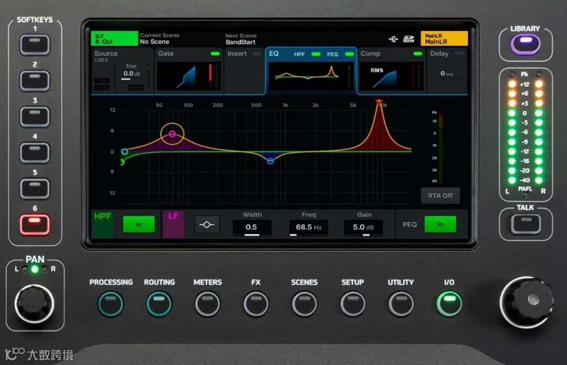The width and height of the screenshot is (567, 365).
Task: Open the FX screen key
Action: coord(256,304)
